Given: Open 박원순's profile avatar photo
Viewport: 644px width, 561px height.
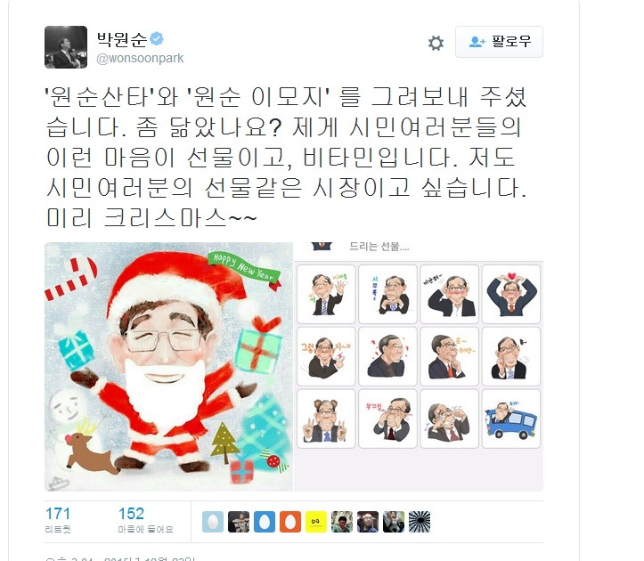Looking at the screenshot, I should pyautogui.click(x=66, y=47).
